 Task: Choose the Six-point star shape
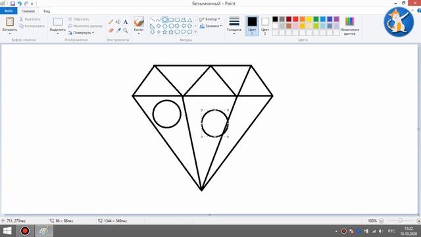pyautogui.click(x=171, y=32)
